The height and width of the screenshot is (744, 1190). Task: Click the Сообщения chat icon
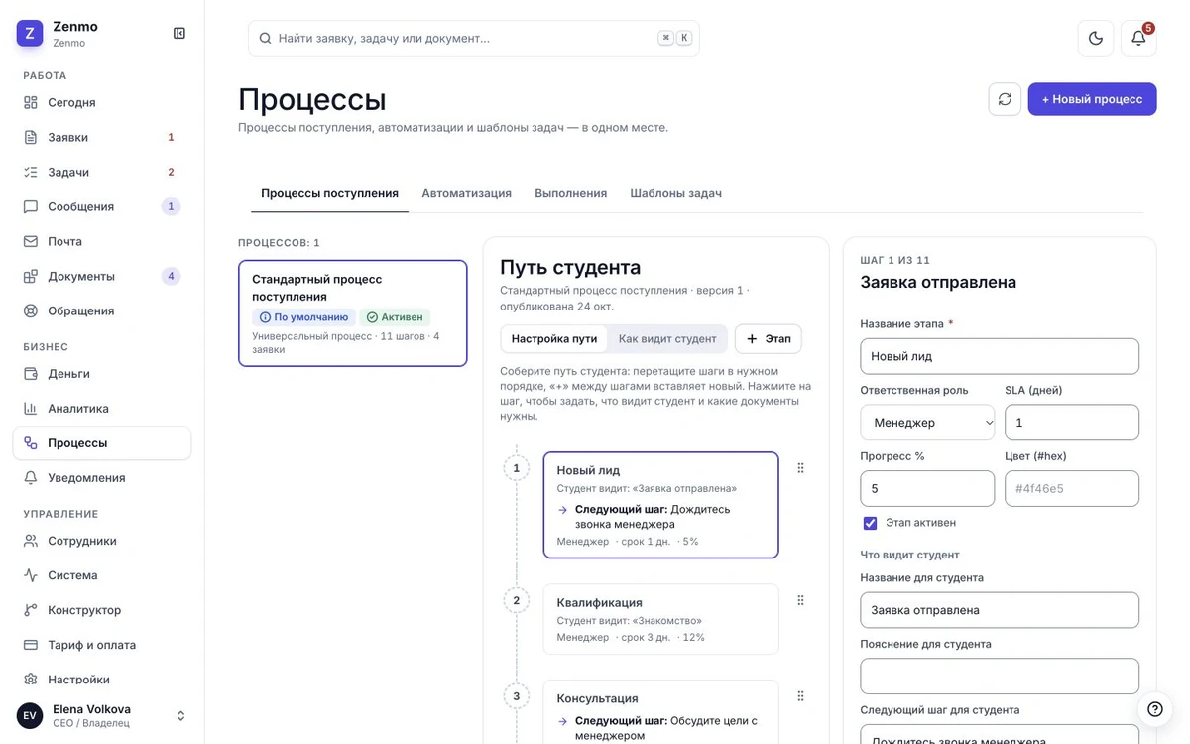(31, 207)
